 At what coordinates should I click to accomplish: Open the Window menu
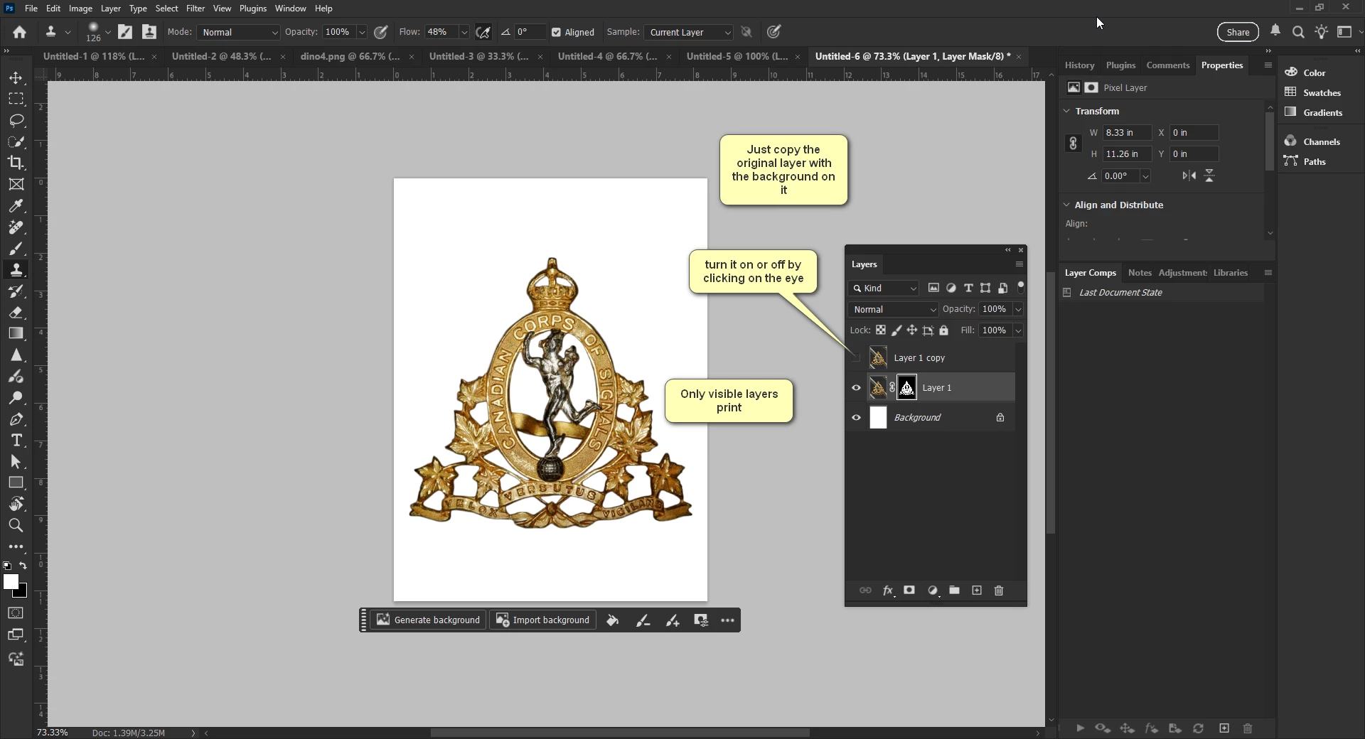(290, 9)
